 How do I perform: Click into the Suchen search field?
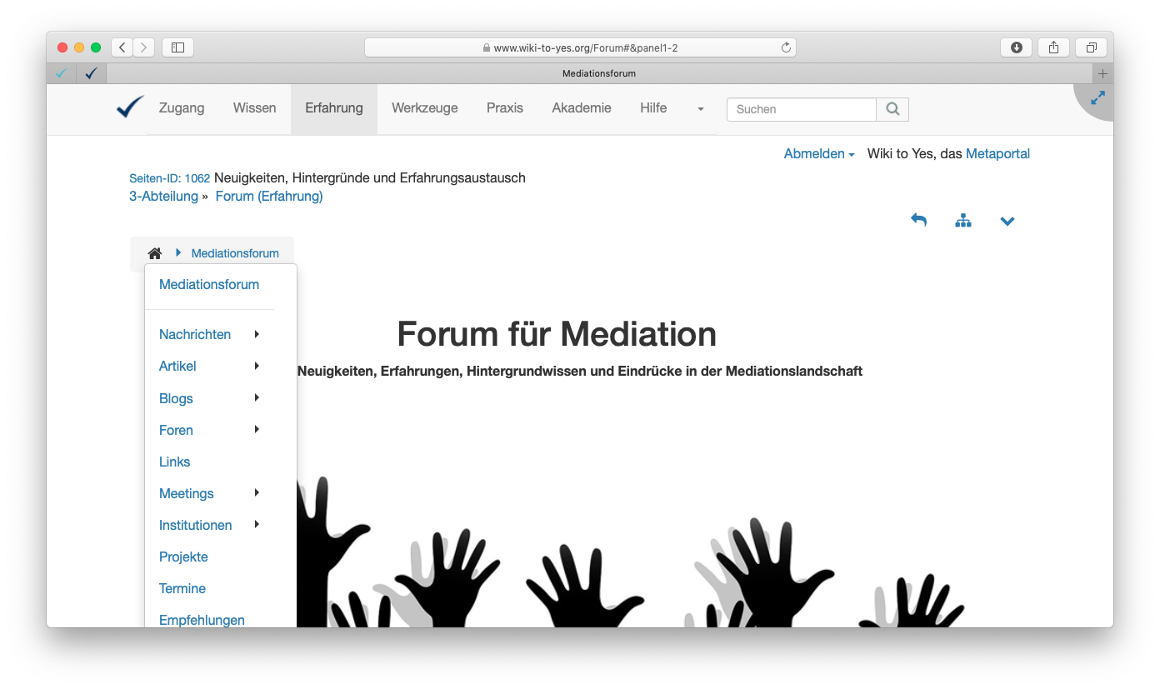coord(801,109)
